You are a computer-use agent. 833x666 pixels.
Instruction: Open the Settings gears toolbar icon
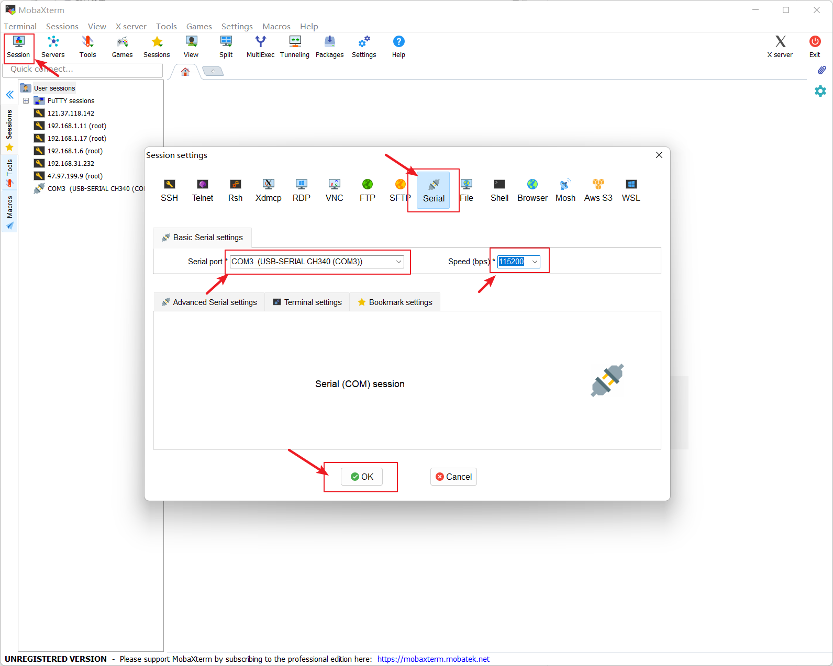(364, 47)
